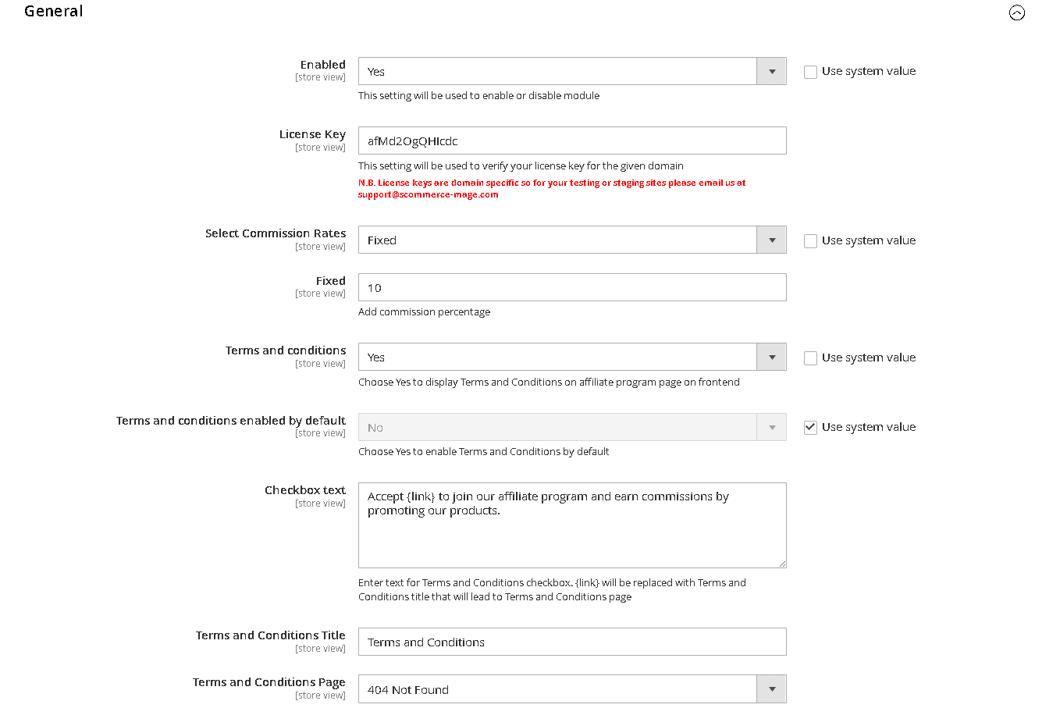Image resolution: width=1060 pixels, height=708 pixels.
Task: Uncheck Use system value for enabled by default
Action: (811, 427)
